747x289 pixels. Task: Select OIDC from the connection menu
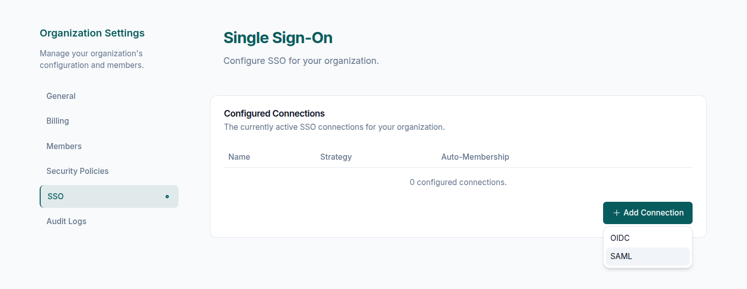pyautogui.click(x=620, y=238)
